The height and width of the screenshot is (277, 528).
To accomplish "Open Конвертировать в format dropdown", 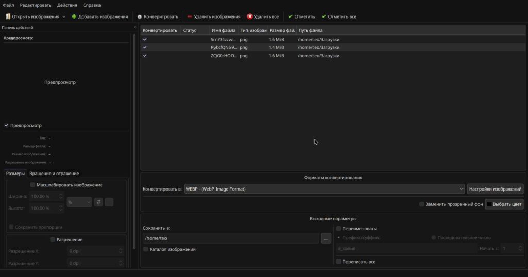I will coord(324,189).
